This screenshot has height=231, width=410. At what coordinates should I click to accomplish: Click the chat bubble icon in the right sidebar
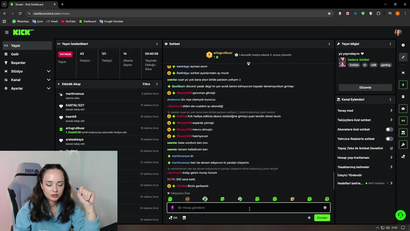(403, 109)
